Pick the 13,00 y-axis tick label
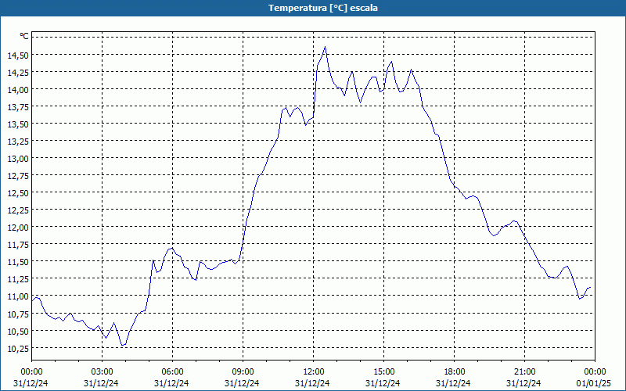 coord(18,159)
